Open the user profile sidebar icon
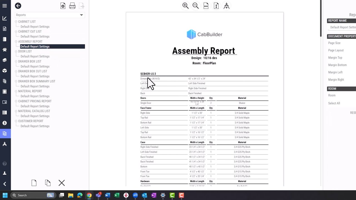 click(x=4, y=173)
